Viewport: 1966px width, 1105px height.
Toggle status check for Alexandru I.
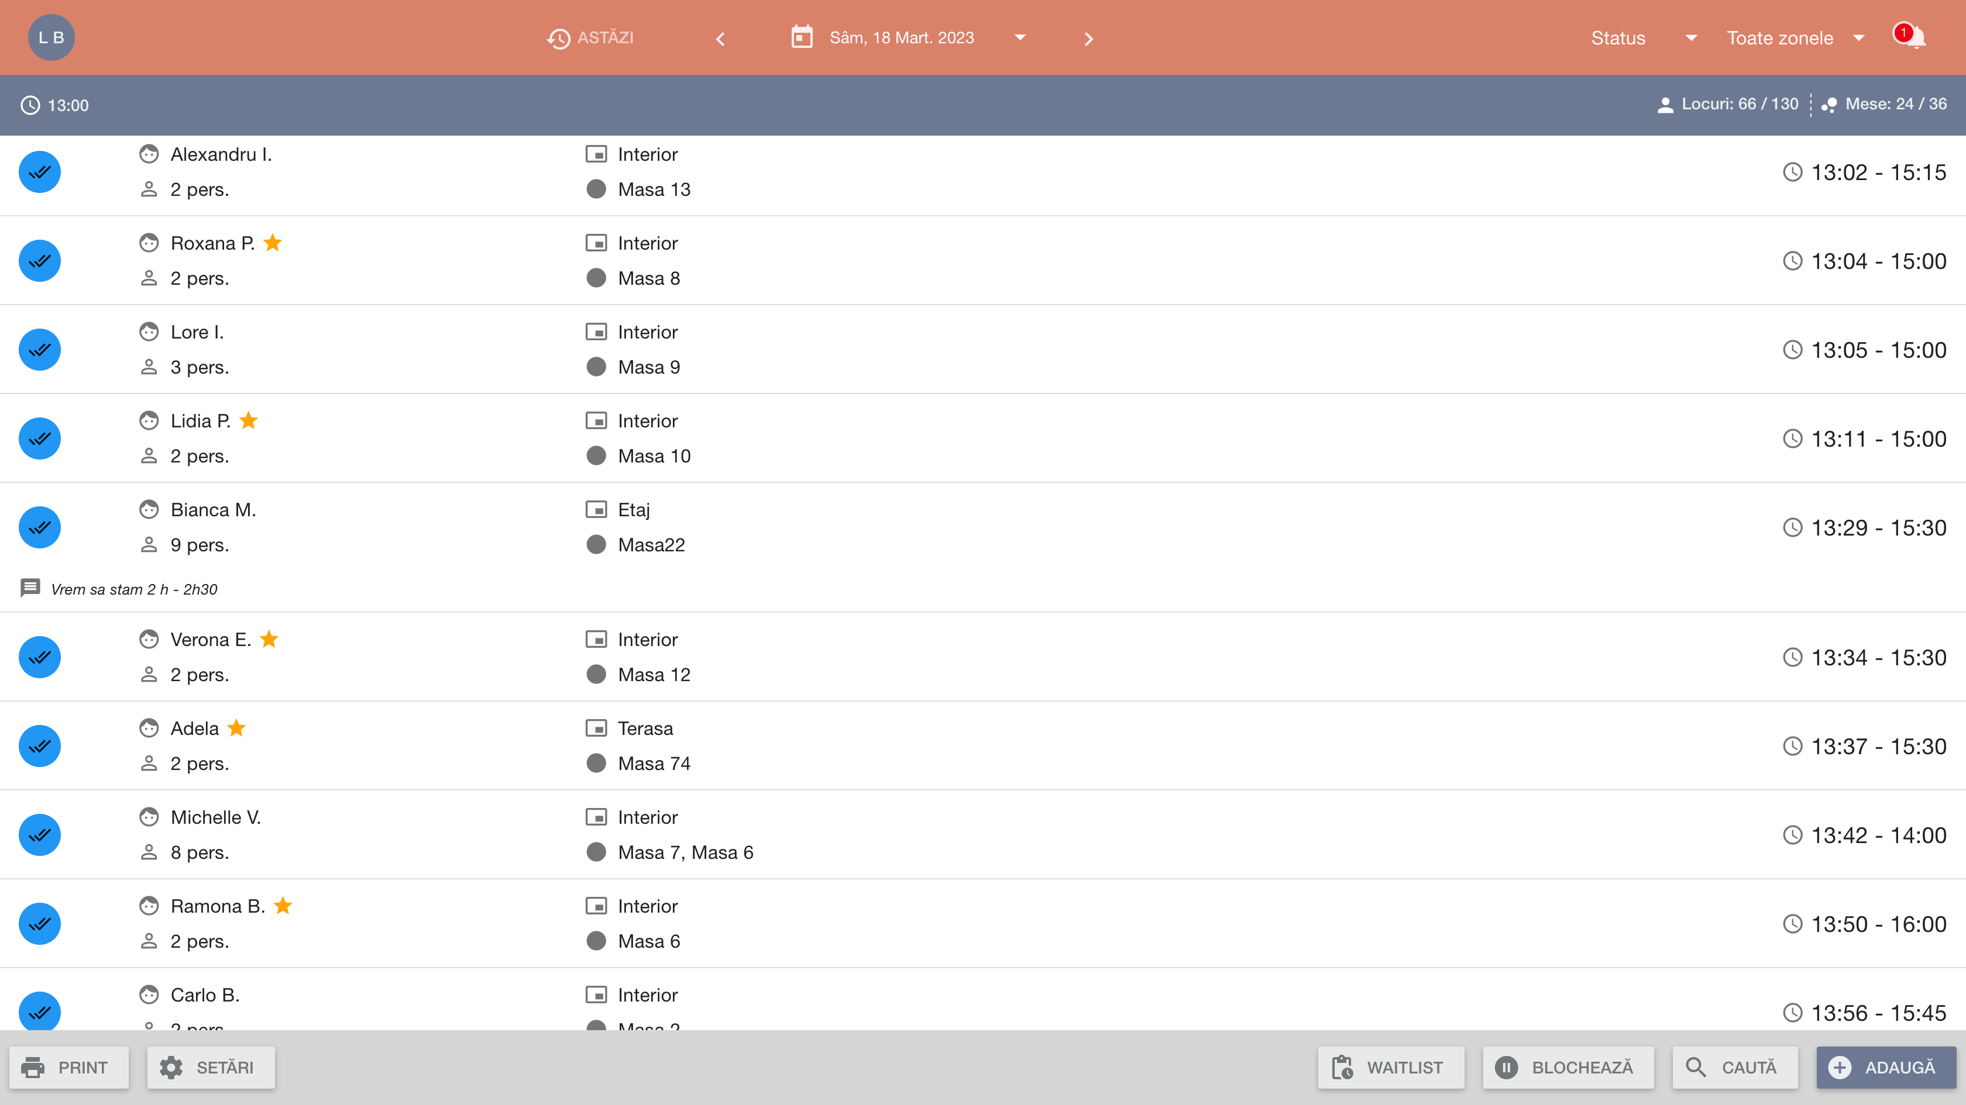40,171
